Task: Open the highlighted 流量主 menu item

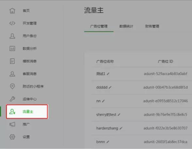Action: point(28,112)
